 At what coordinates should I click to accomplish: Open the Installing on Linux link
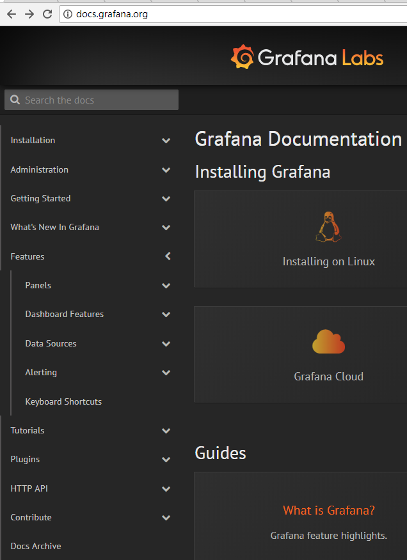click(328, 261)
